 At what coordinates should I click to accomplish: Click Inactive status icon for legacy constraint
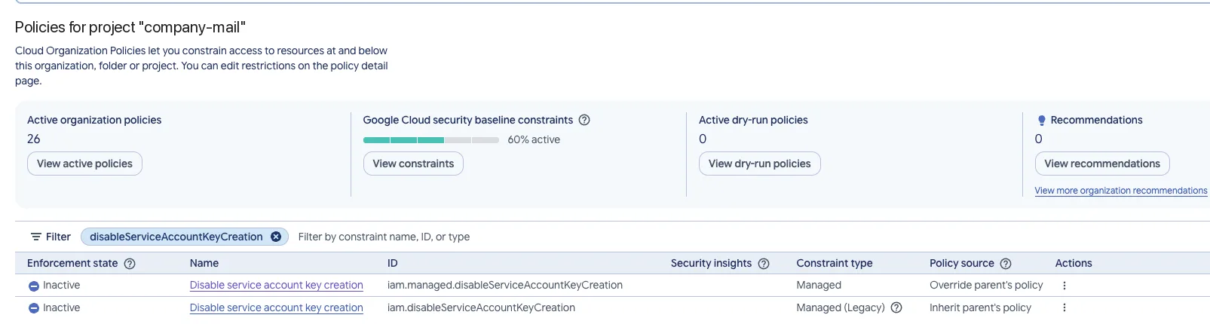point(34,308)
